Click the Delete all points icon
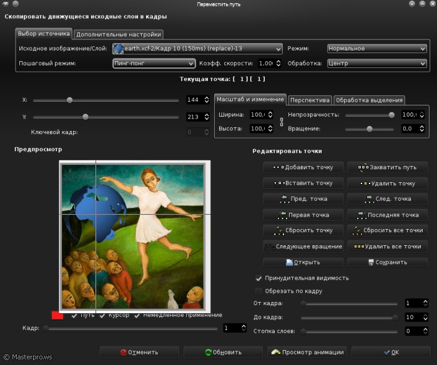The height and width of the screenshot is (365, 437). [x=359, y=246]
